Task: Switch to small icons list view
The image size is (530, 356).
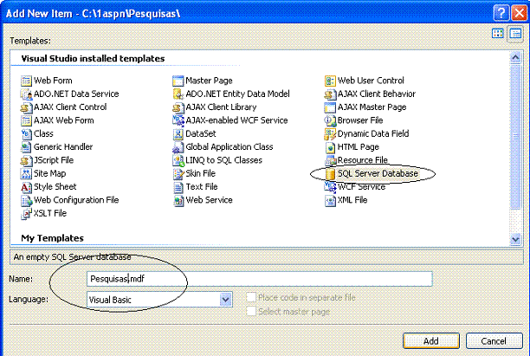Action: coord(515,34)
